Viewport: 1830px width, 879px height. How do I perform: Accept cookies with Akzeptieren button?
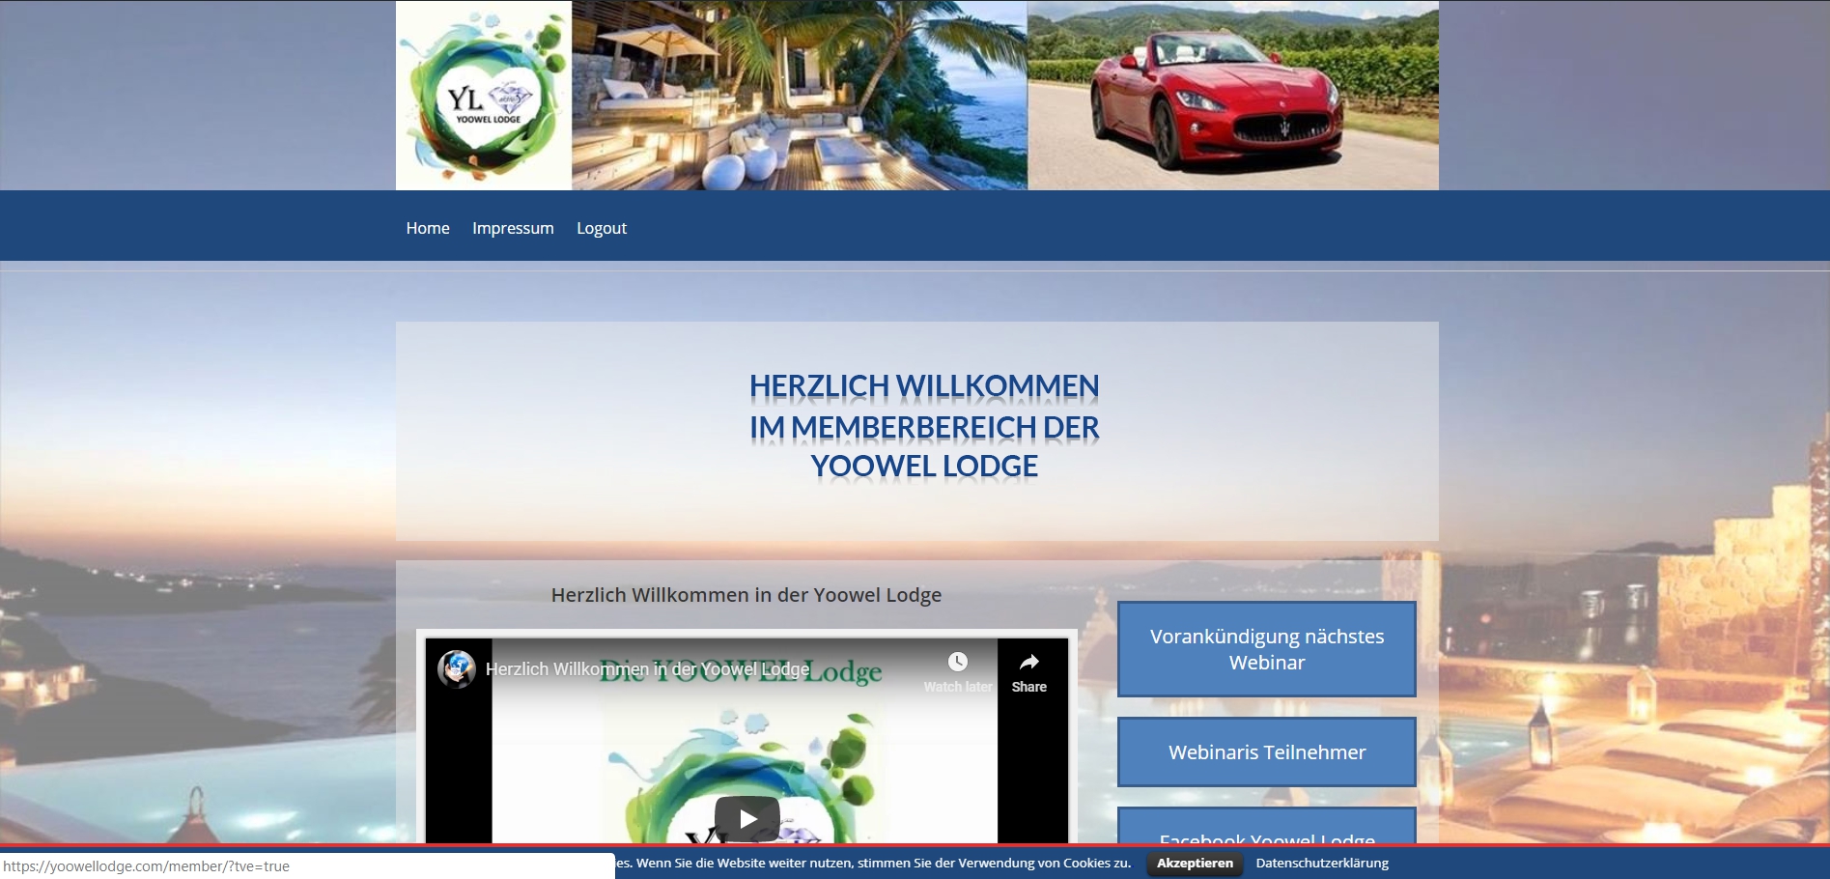1196,864
